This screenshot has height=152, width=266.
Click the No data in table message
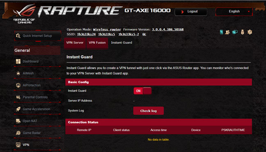click(158, 140)
